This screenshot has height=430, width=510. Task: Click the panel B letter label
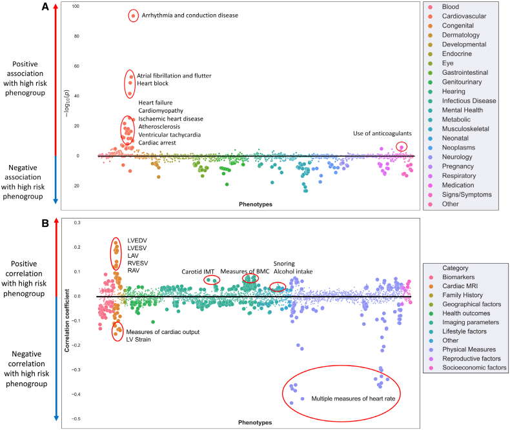tap(45, 223)
